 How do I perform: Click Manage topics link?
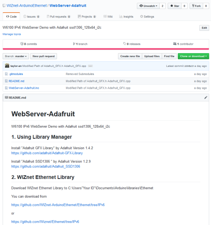click(x=12, y=34)
